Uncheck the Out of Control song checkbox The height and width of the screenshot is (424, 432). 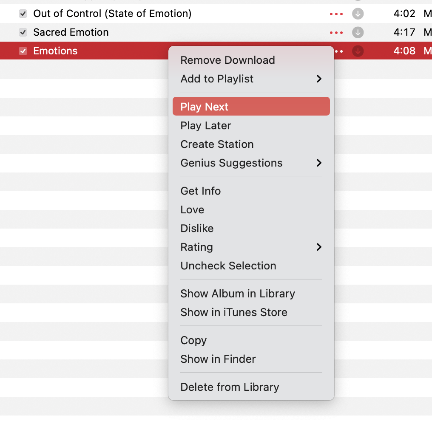pos(23,14)
